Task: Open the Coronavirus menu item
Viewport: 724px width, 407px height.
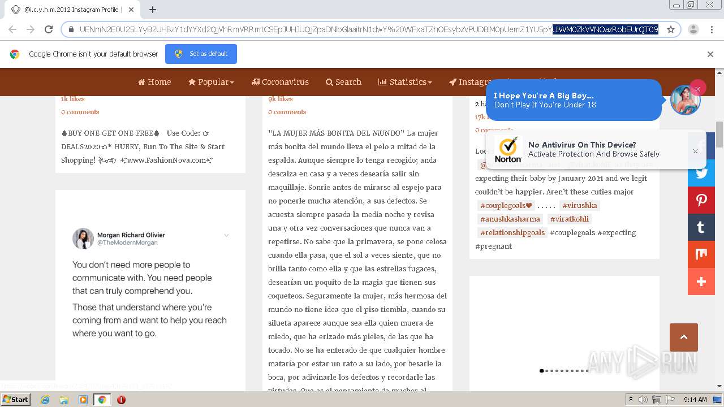Action: pyautogui.click(x=280, y=82)
